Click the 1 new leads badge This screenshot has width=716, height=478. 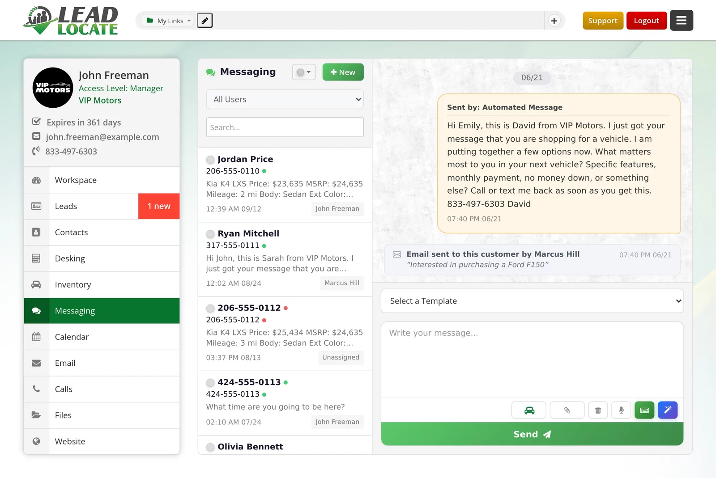pos(159,206)
